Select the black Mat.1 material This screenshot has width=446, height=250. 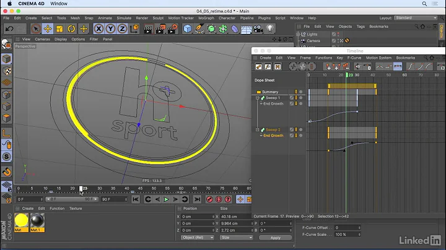[37, 223]
